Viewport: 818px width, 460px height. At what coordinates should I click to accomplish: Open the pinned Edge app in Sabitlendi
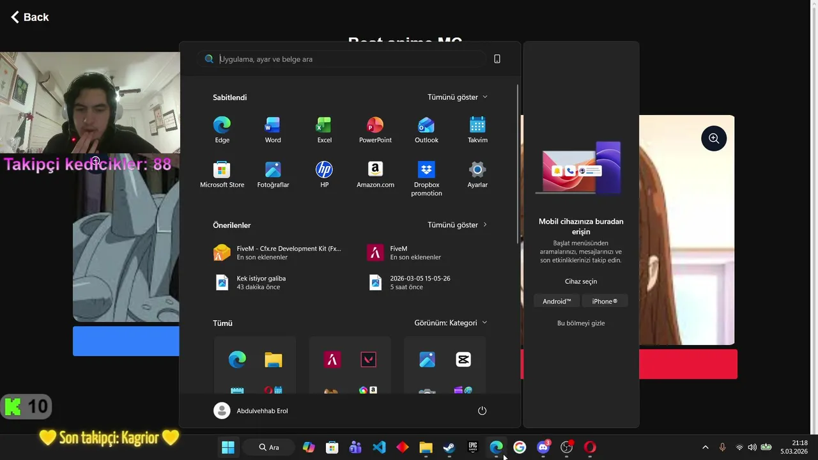point(222,130)
